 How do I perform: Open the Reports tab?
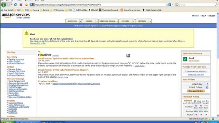125,21
